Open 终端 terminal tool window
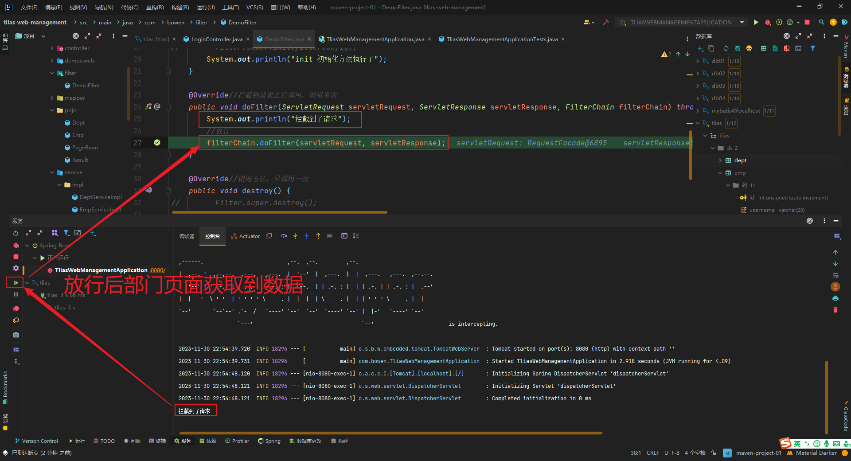The width and height of the screenshot is (851, 461). [x=157, y=441]
